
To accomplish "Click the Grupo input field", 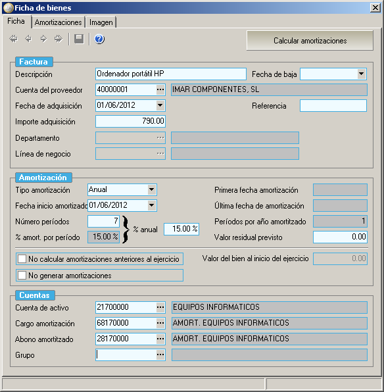I will (126, 355).
